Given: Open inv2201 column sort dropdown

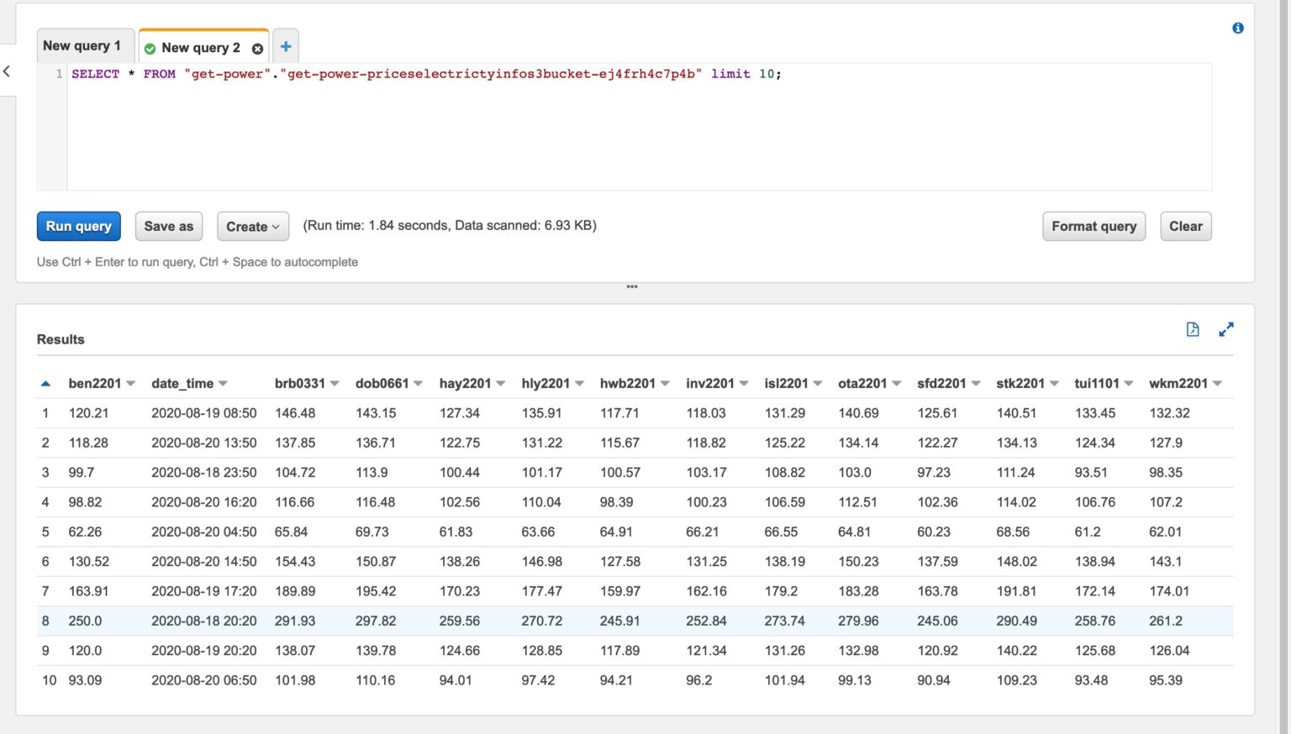Looking at the screenshot, I should click(x=744, y=384).
